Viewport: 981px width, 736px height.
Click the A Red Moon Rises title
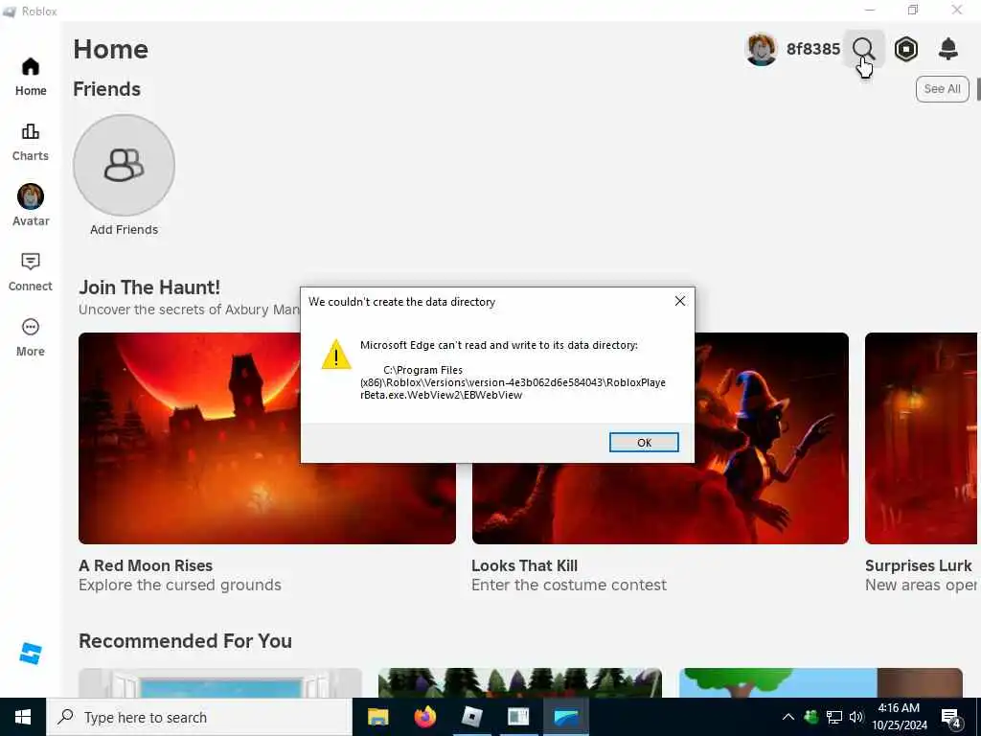pos(146,565)
